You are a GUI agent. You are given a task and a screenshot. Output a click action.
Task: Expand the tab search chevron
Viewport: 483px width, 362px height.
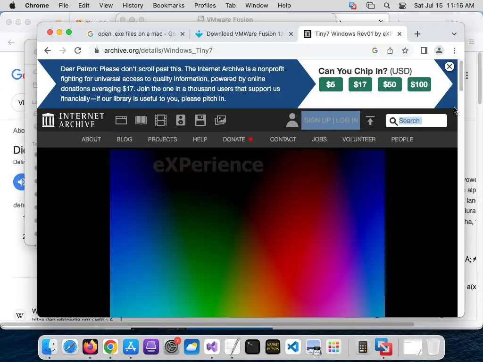pos(454,34)
